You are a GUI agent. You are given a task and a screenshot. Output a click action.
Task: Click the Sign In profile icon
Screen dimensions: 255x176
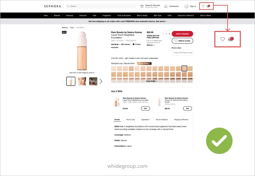(x=186, y=6)
